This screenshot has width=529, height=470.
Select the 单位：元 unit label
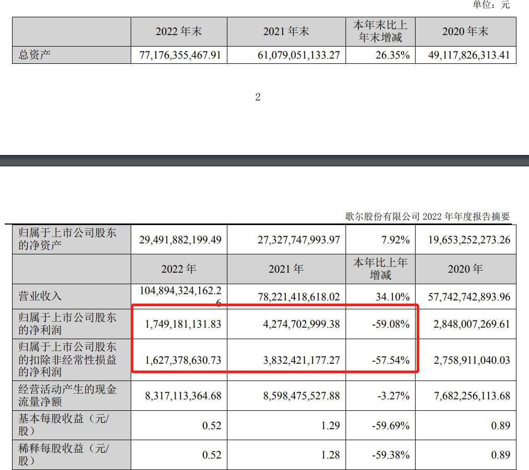pos(491,5)
